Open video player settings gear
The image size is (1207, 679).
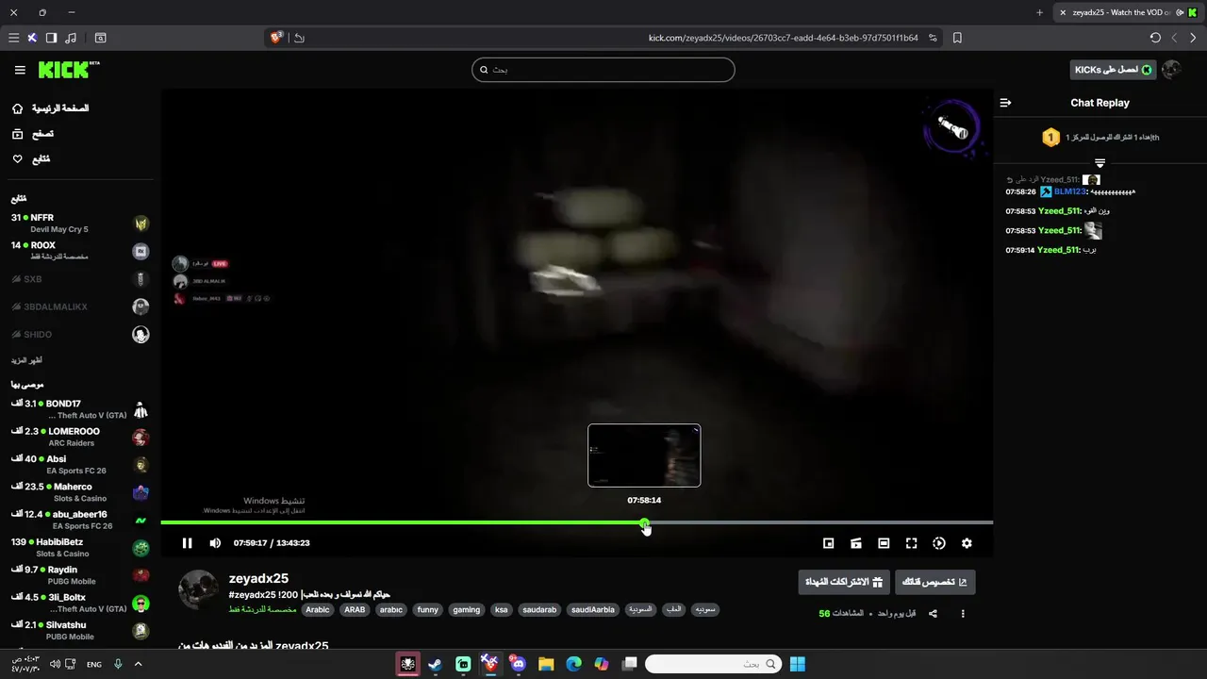coord(967,543)
